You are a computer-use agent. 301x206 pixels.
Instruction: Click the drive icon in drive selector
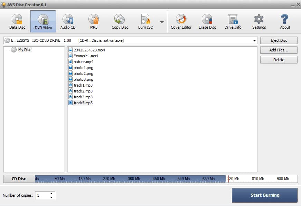[7, 40]
